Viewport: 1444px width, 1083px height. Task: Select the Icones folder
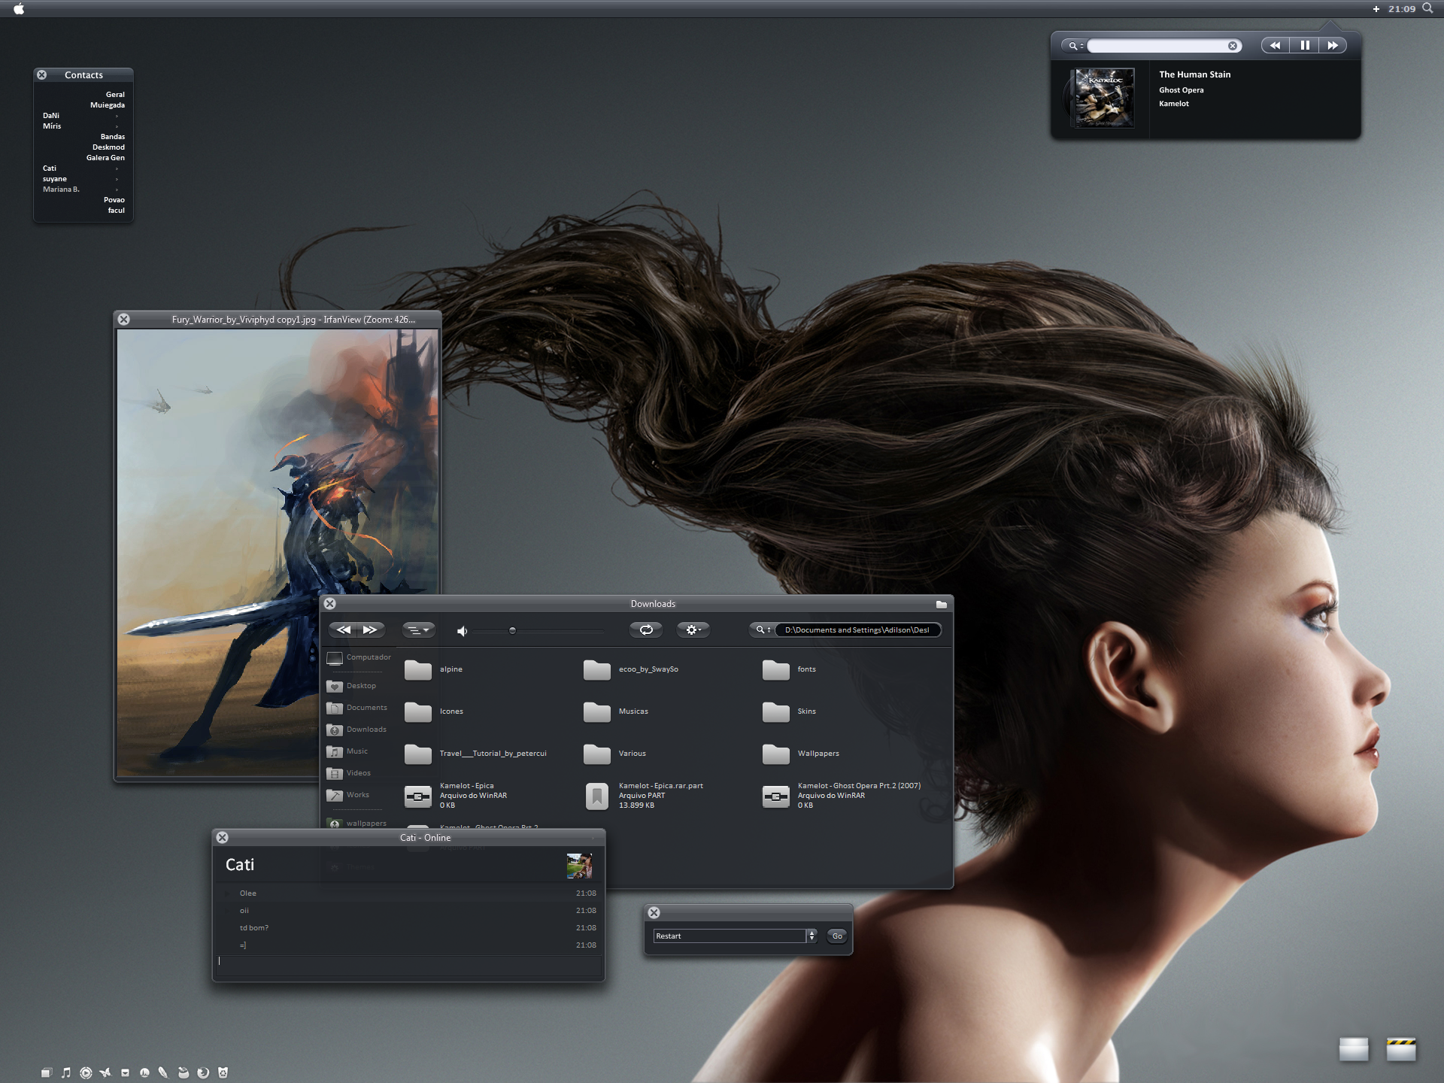tap(434, 711)
